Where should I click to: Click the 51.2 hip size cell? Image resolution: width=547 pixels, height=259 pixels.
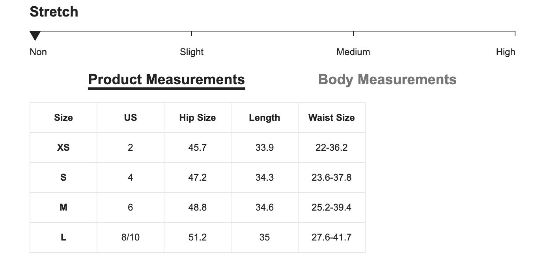(x=198, y=237)
